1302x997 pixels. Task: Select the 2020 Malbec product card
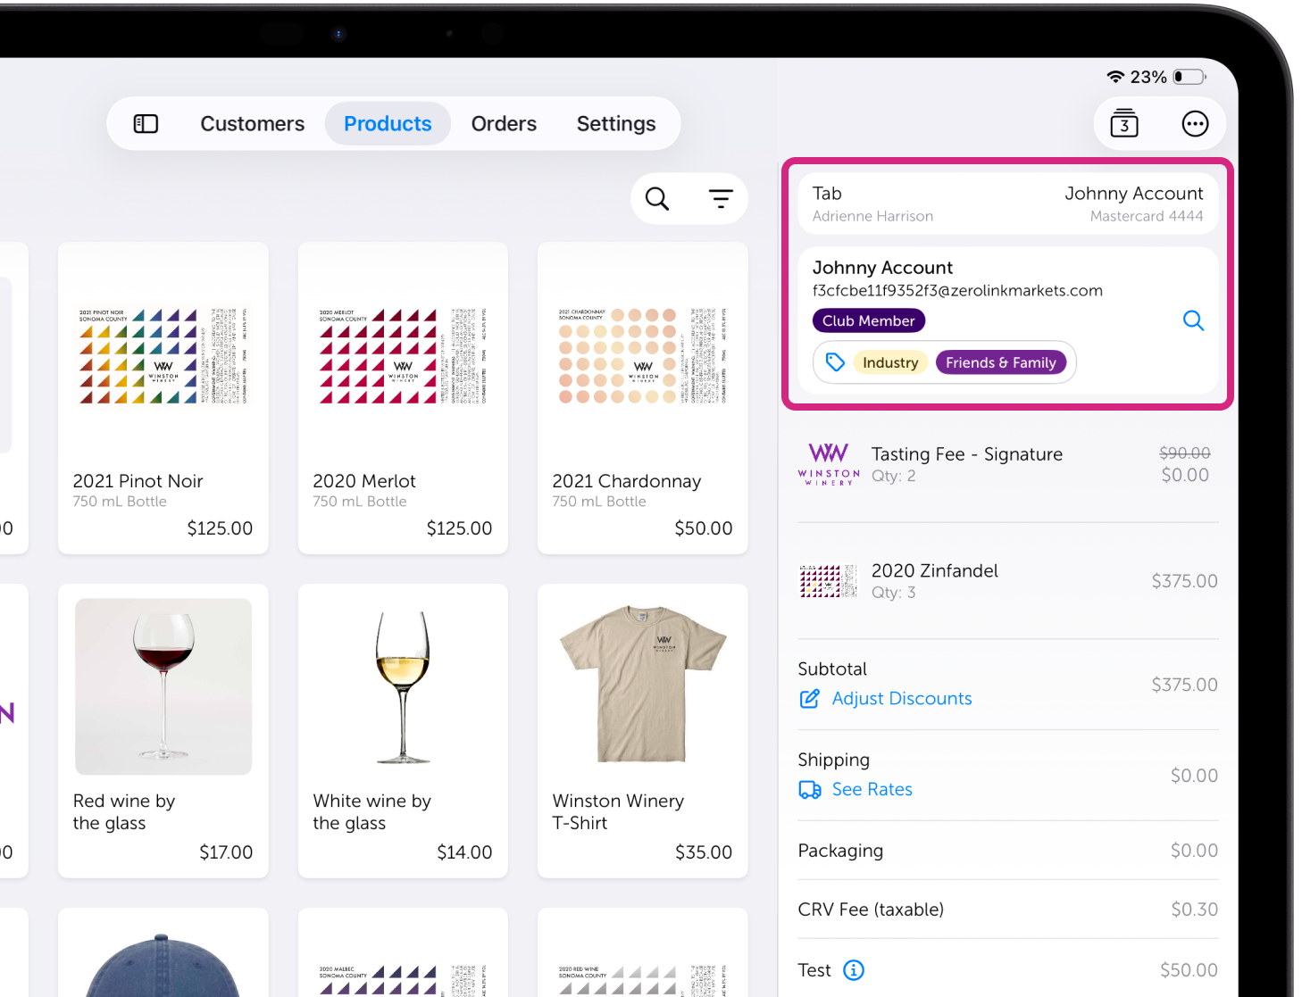tap(403, 953)
